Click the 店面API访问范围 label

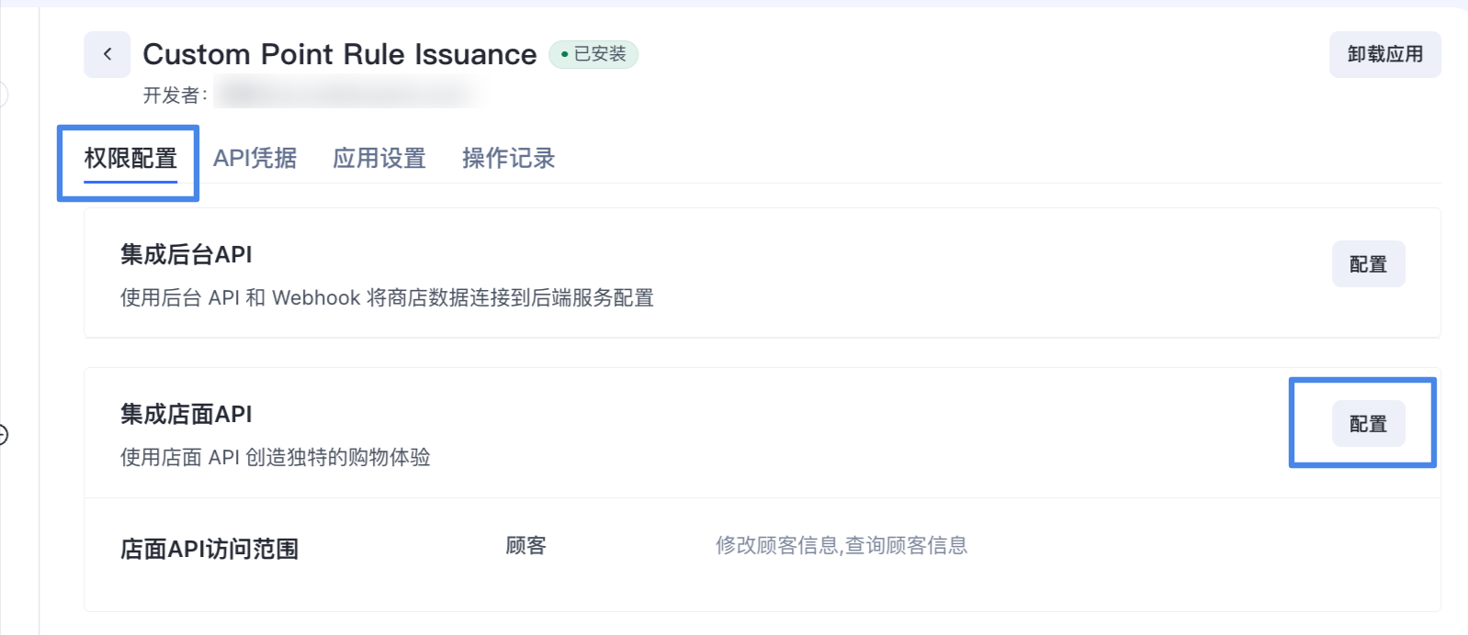[x=209, y=549]
